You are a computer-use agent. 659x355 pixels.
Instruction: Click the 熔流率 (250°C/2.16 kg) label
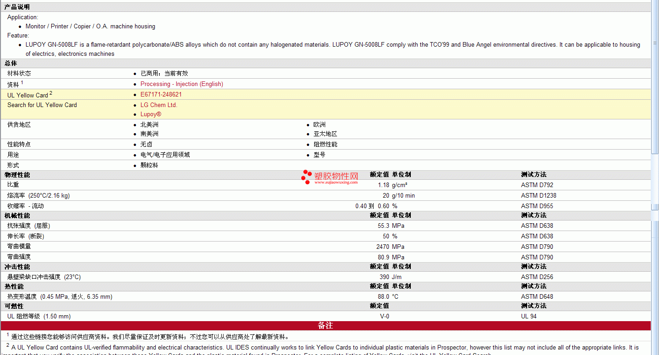click(x=38, y=195)
